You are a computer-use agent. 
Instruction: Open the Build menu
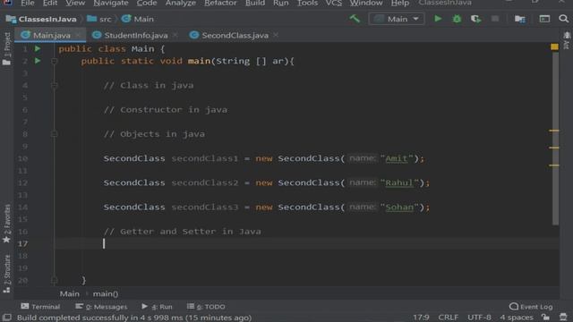coord(255,3)
